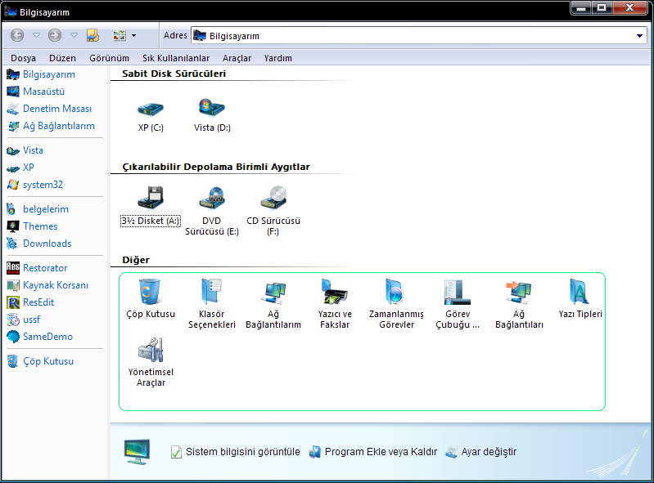Expand the Adres bar dropdown
This screenshot has height=483, width=654.
point(639,36)
